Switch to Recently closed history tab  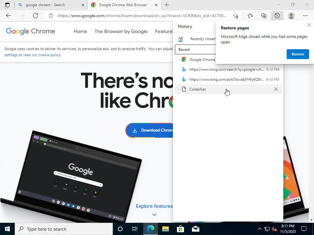[202, 39]
